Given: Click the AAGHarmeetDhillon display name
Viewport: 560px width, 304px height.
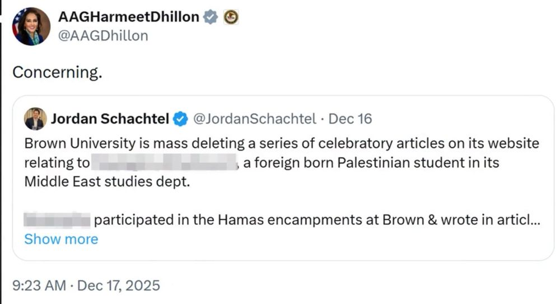Looking at the screenshot, I should (128, 17).
